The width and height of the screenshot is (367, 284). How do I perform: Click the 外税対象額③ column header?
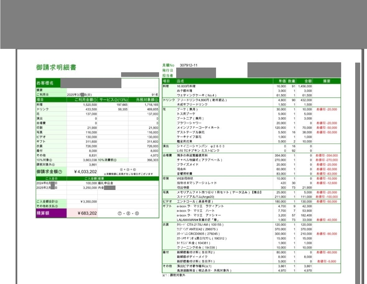pos(144,100)
